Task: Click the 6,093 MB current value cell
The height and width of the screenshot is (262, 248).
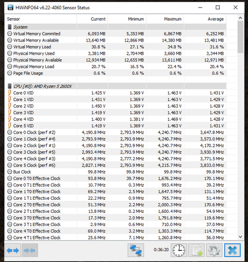Action: click(96, 34)
